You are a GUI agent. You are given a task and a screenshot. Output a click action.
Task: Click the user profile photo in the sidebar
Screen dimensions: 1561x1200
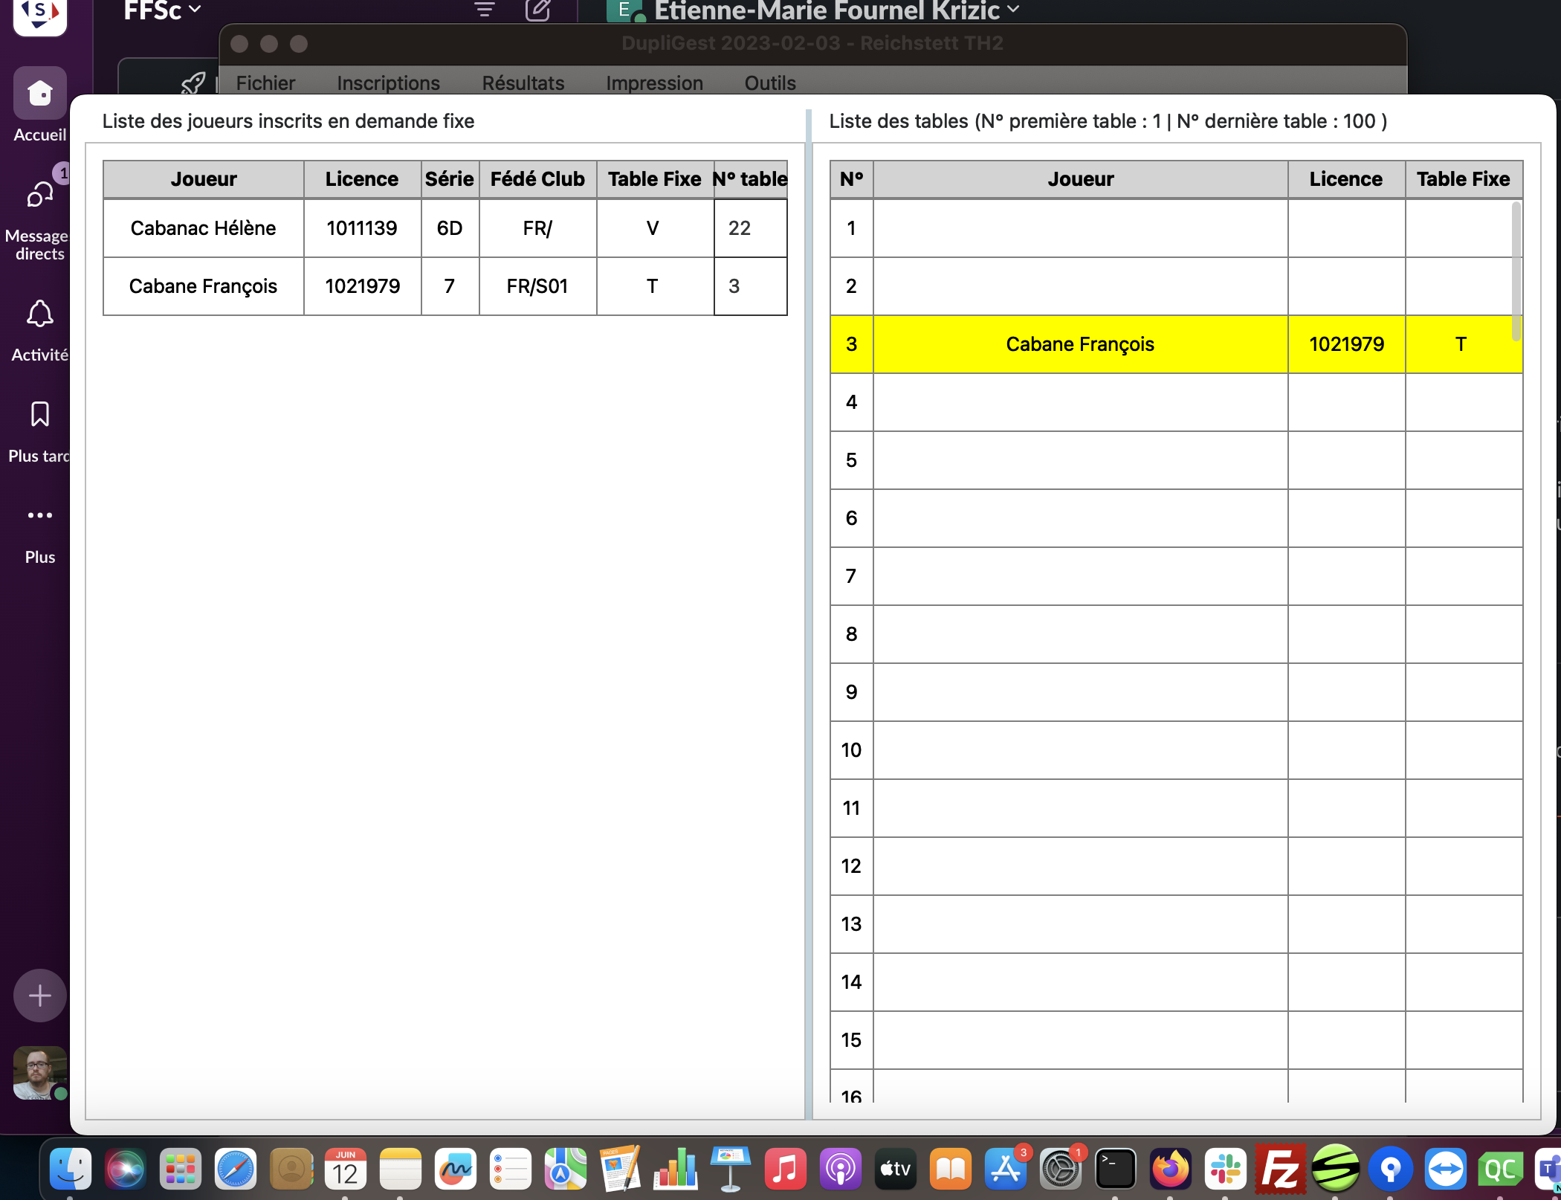[39, 1073]
